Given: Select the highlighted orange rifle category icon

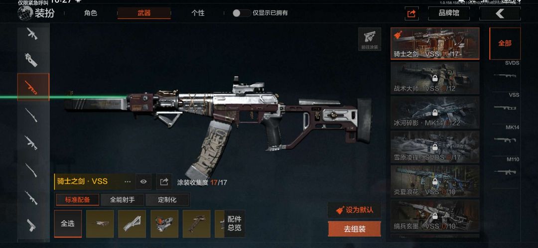Looking at the screenshot, I should 33,87.
